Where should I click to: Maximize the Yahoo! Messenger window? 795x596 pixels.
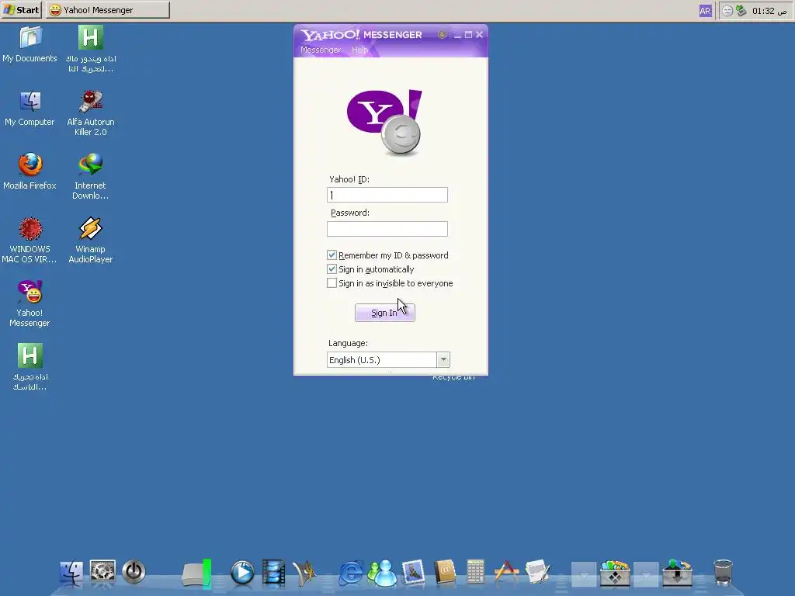click(x=468, y=35)
